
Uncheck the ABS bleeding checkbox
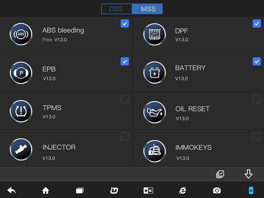coord(125,24)
